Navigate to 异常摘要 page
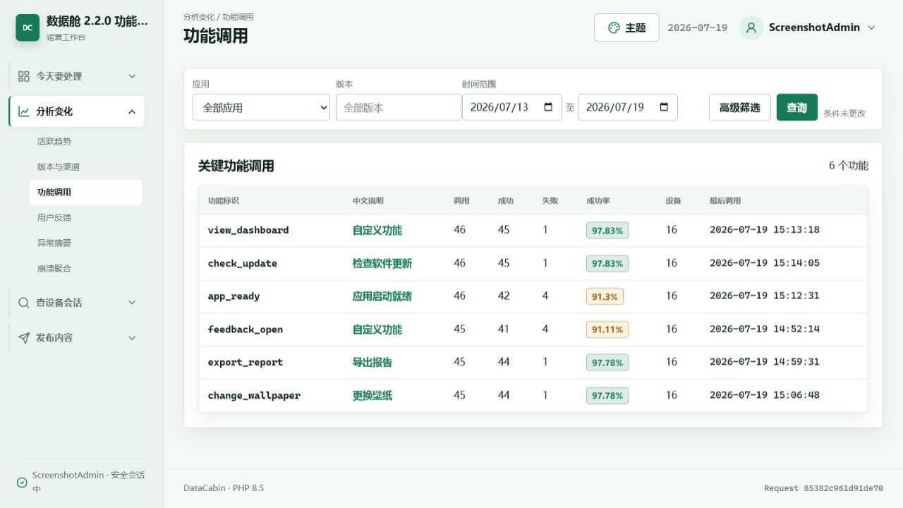This screenshot has height=508, width=903. click(85, 243)
